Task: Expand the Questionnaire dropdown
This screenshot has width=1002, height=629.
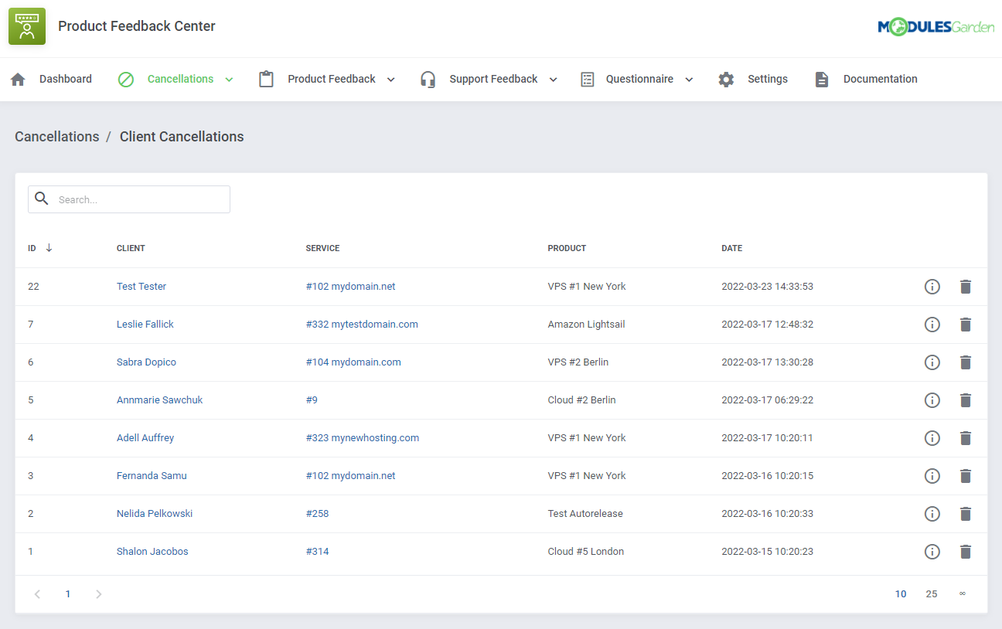Action: 688,79
